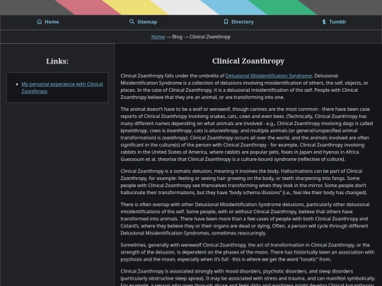Click the paragraph starting 'Clinical Zoanthropy is a somatic delusion'

click(244, 182)
